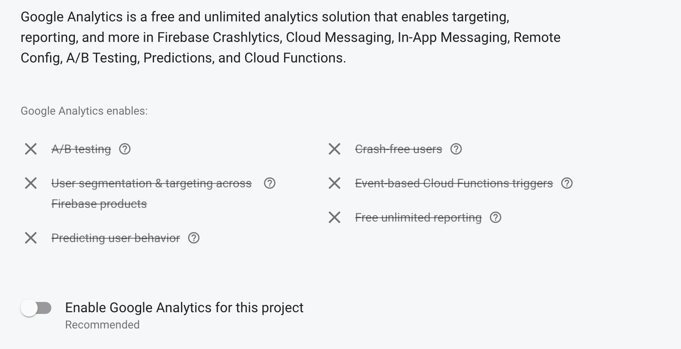Click the 'Enable Google Analytics for this project' label
The width and height of the screenshot is (681, 349).
pyautogui.click(x=184, y=308)
